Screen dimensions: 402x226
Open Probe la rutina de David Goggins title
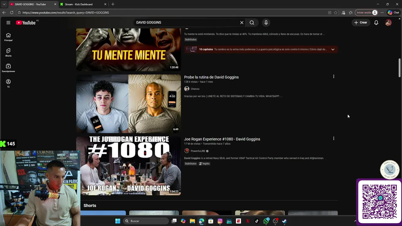click(211, 77)
